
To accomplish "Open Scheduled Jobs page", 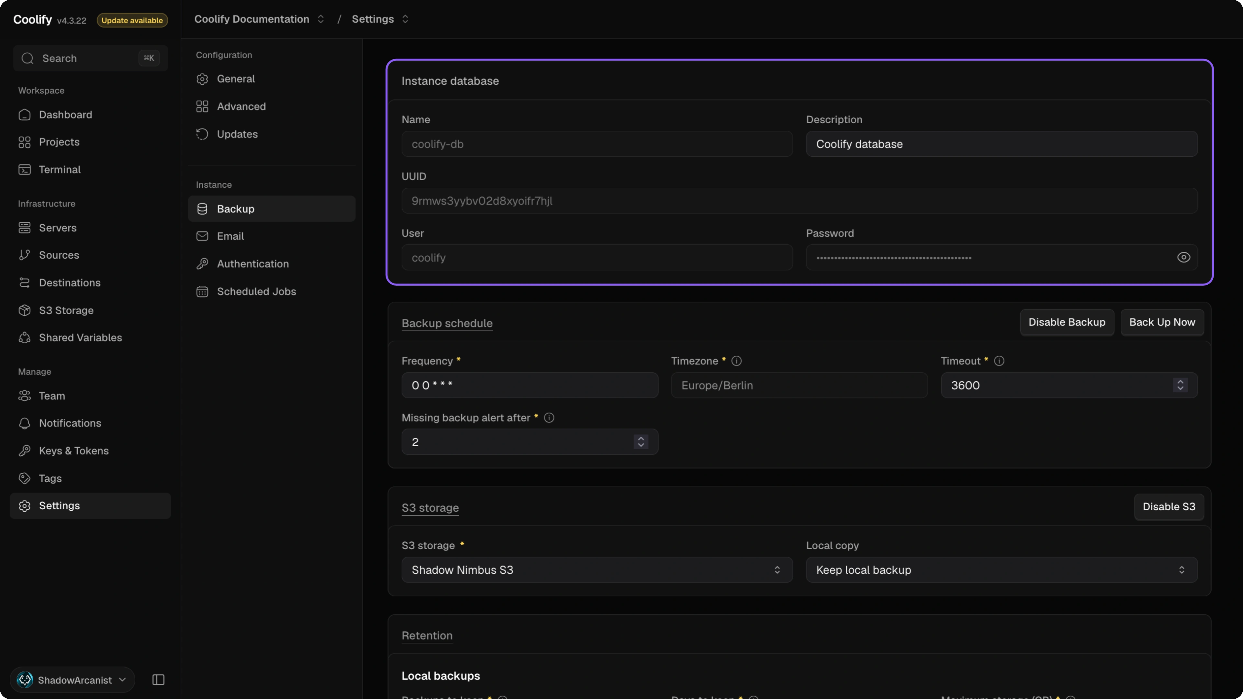I will click(x=272, y=291).
